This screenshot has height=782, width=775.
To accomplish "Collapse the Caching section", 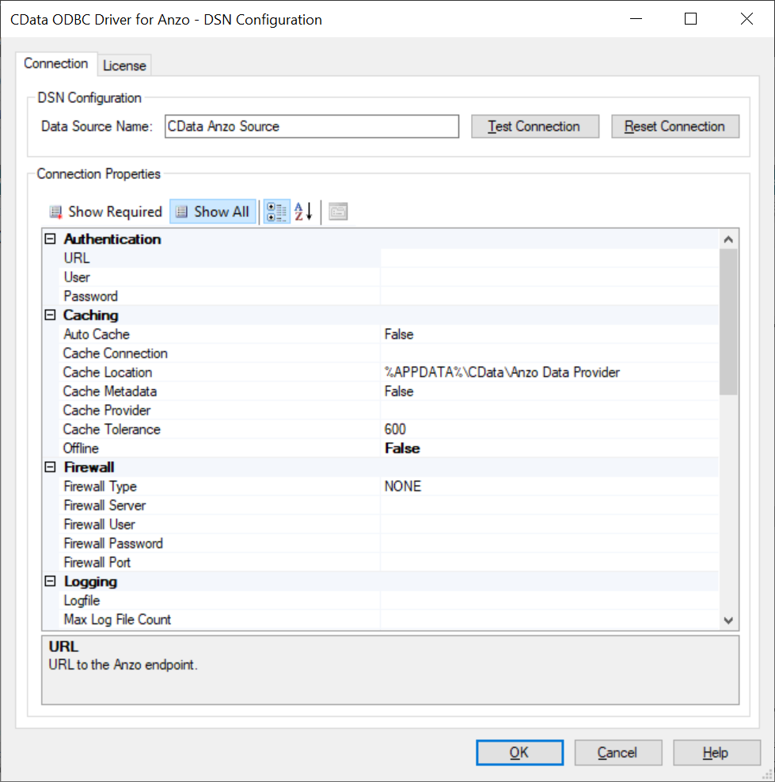I will (50, 315).
